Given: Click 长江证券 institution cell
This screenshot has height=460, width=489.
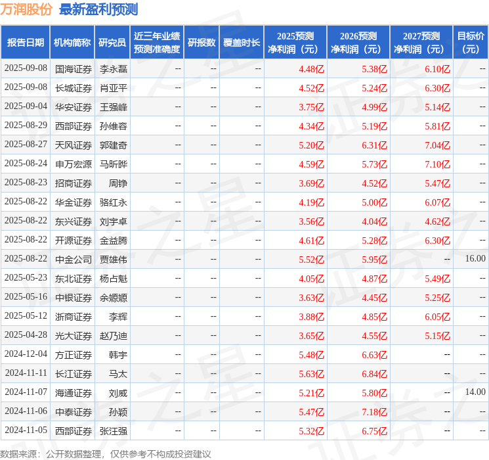Looking at the screenshot, I should pos(74,374).
